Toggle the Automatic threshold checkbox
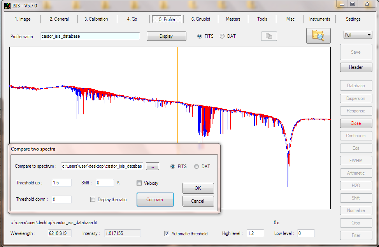Viewport: 379px width, 247px height. click(x=167, y=234)
